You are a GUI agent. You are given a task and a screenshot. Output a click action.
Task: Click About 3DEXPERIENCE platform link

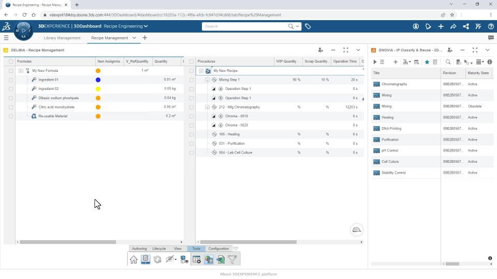[248, 274]
